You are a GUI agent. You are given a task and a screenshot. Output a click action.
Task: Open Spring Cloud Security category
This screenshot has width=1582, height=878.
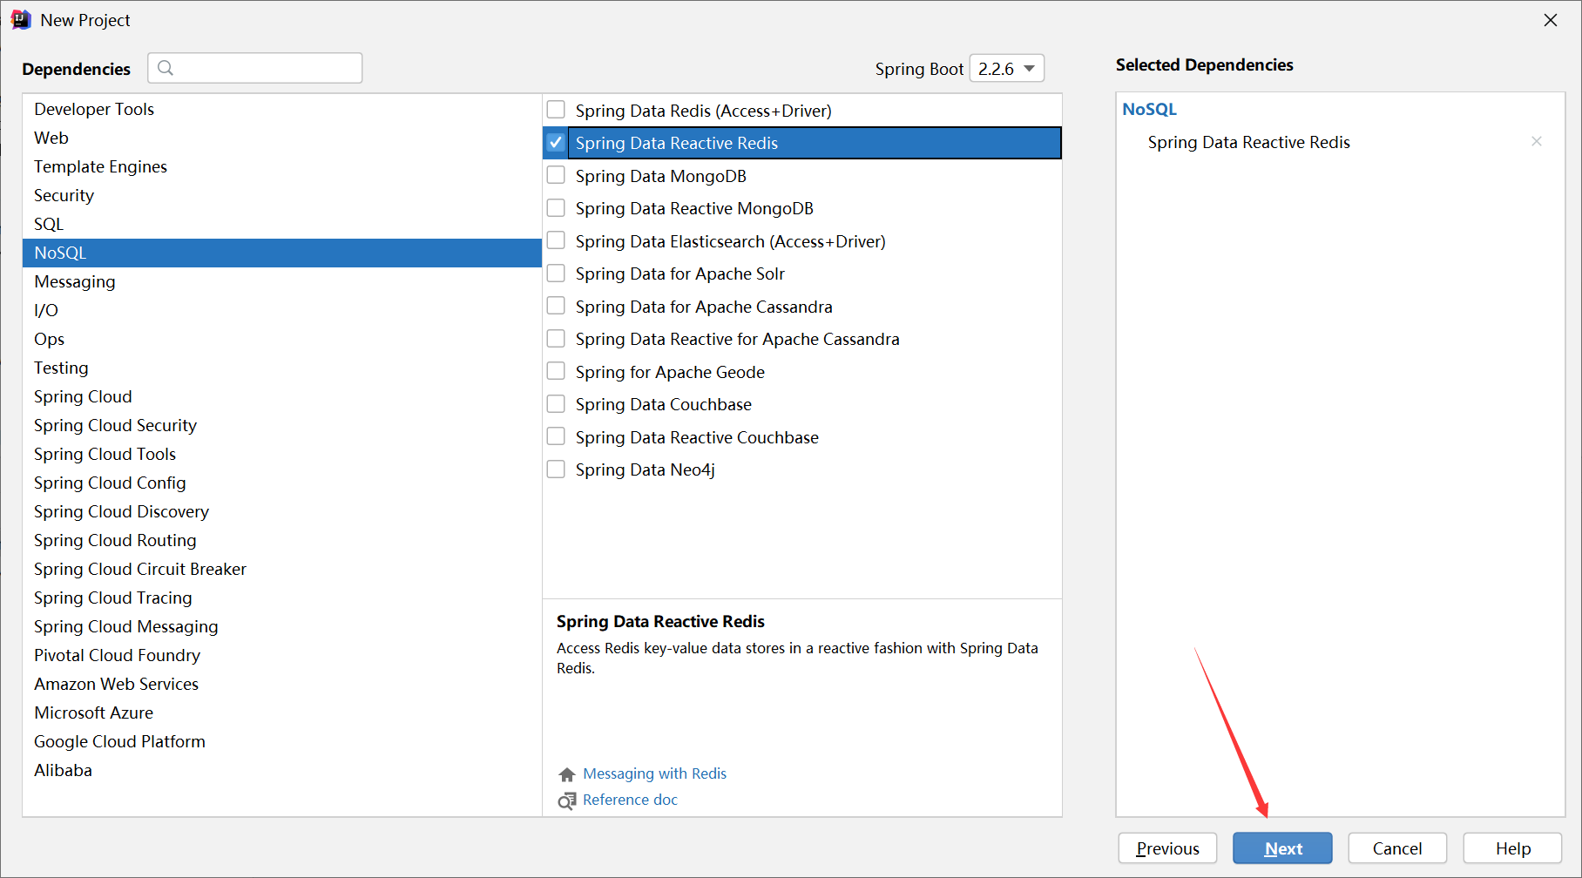282,425
